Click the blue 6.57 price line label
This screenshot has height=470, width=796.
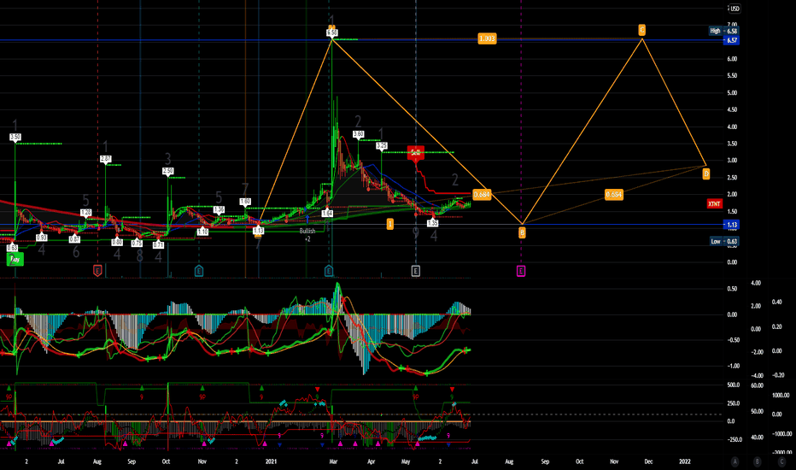(x=731, y=41)
